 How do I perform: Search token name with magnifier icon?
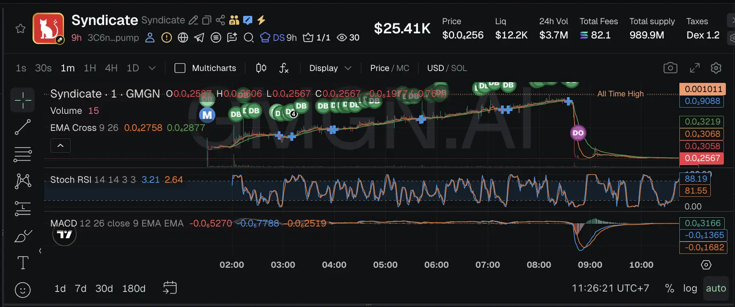pos(249,38)
